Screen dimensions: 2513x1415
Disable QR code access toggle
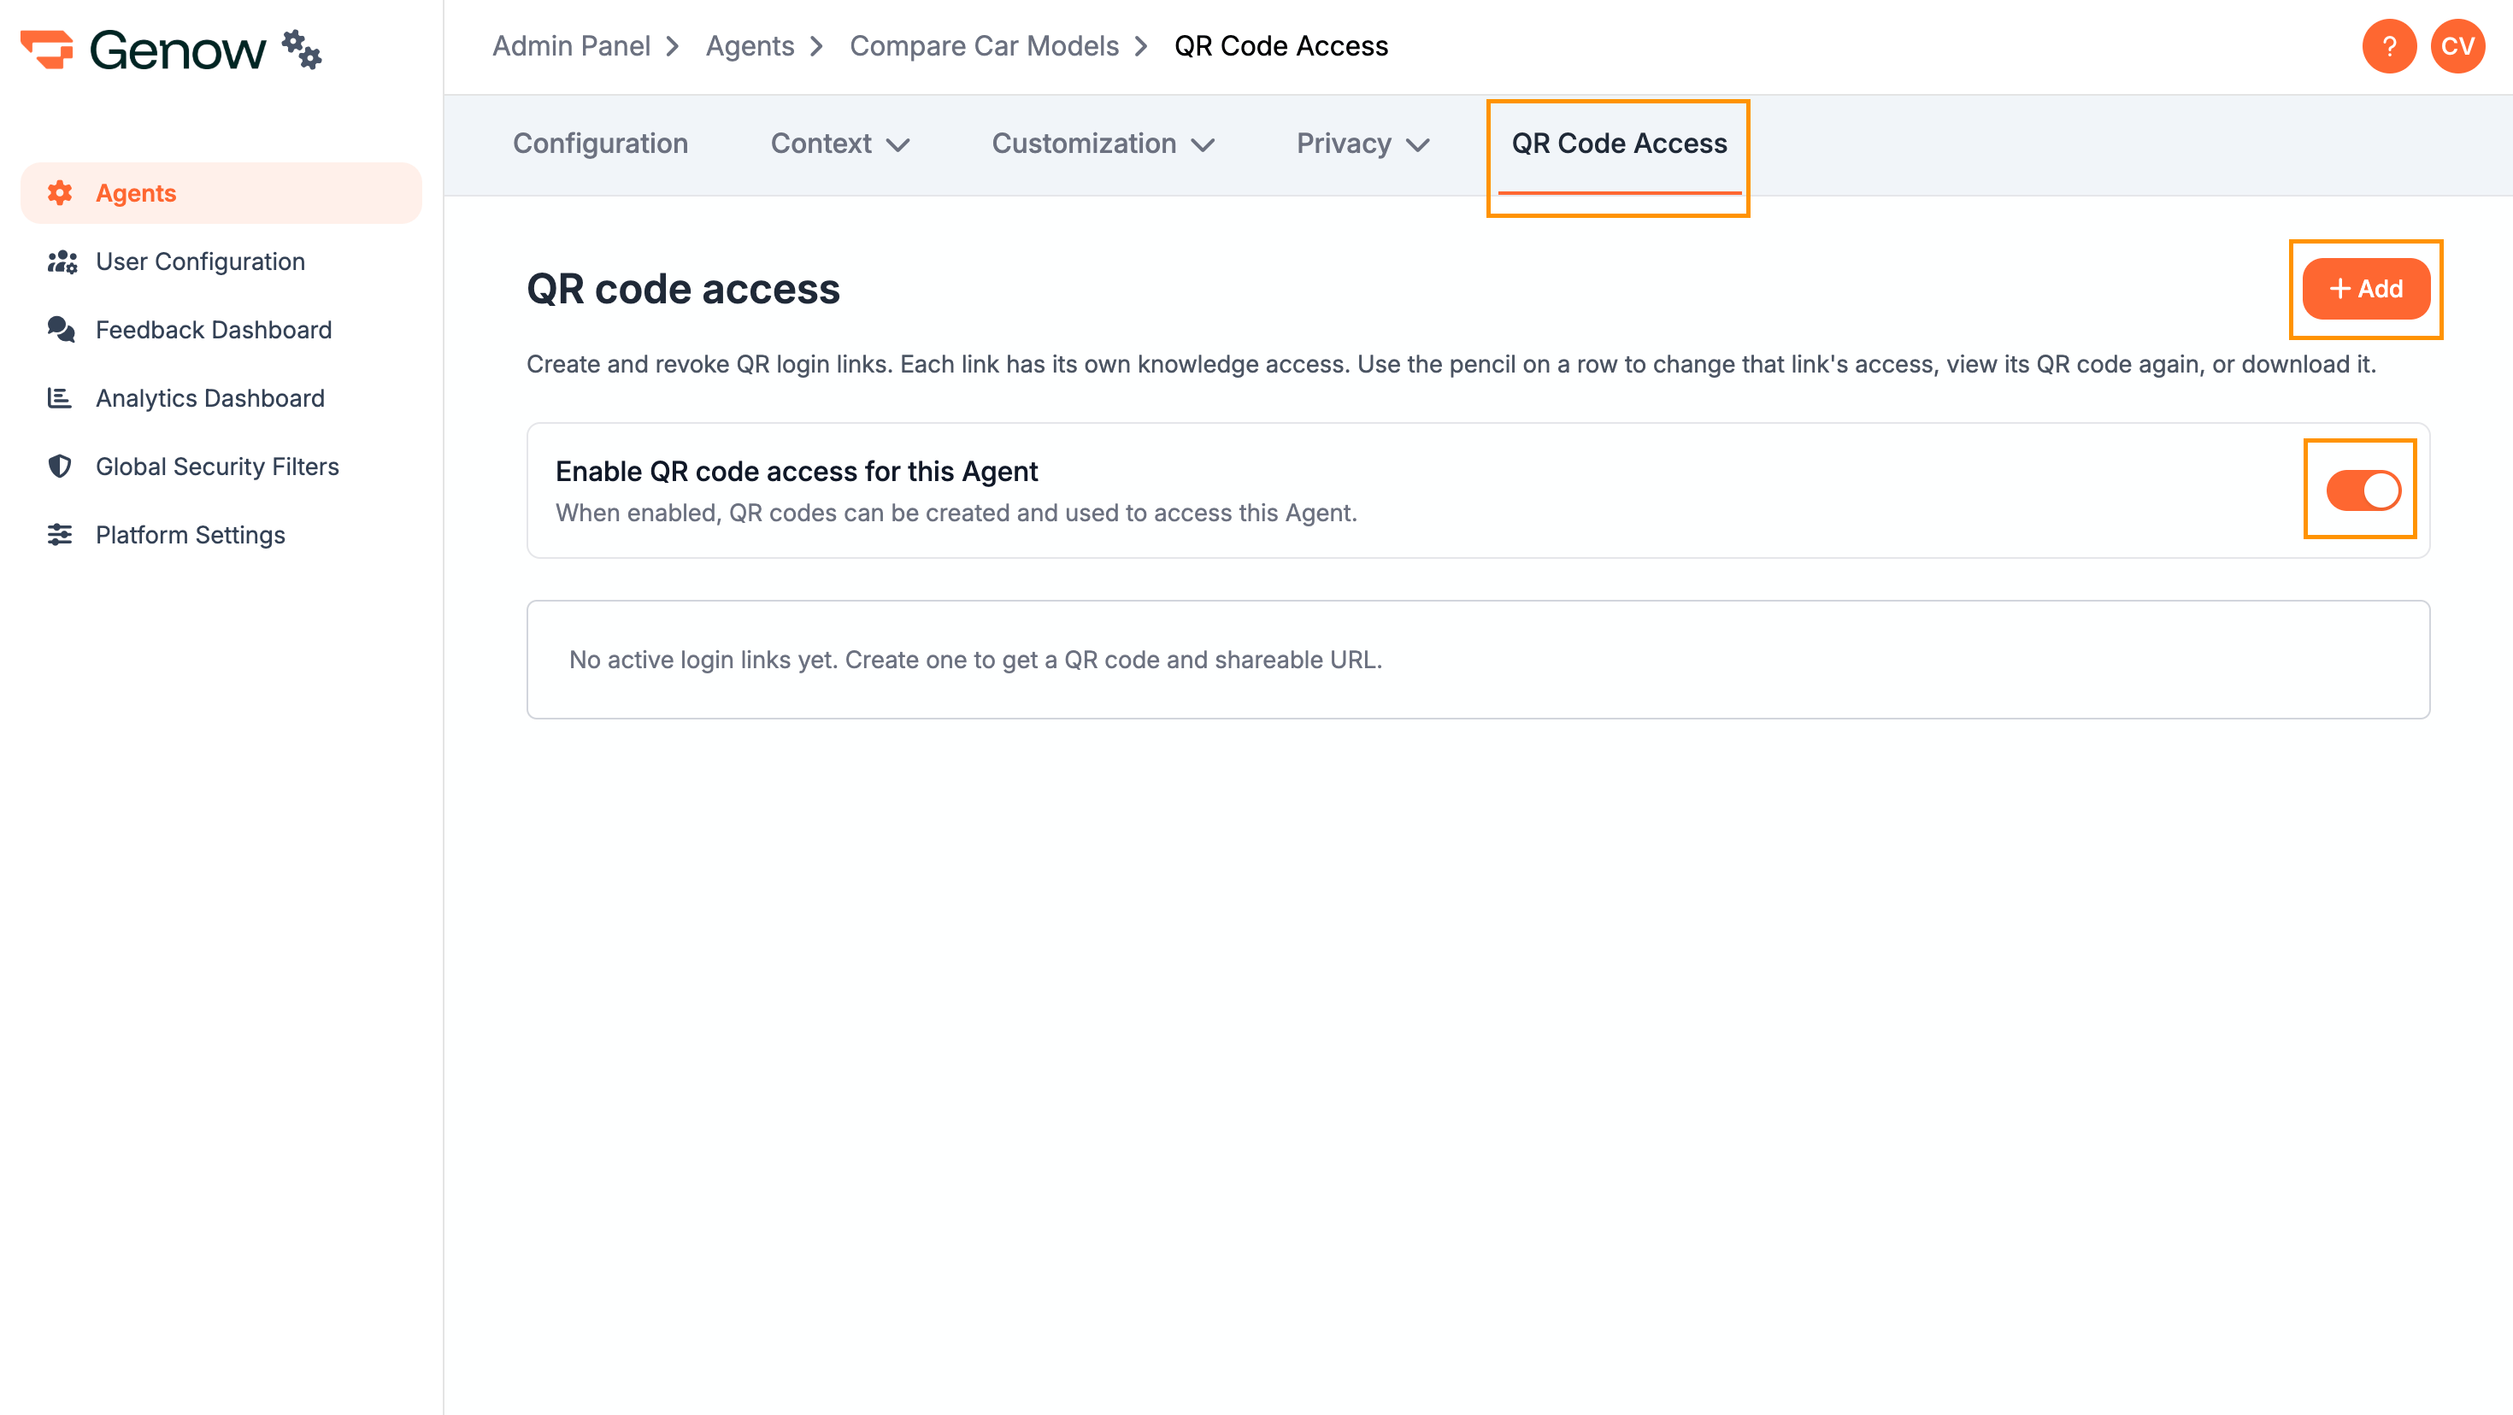(2363, 490)
